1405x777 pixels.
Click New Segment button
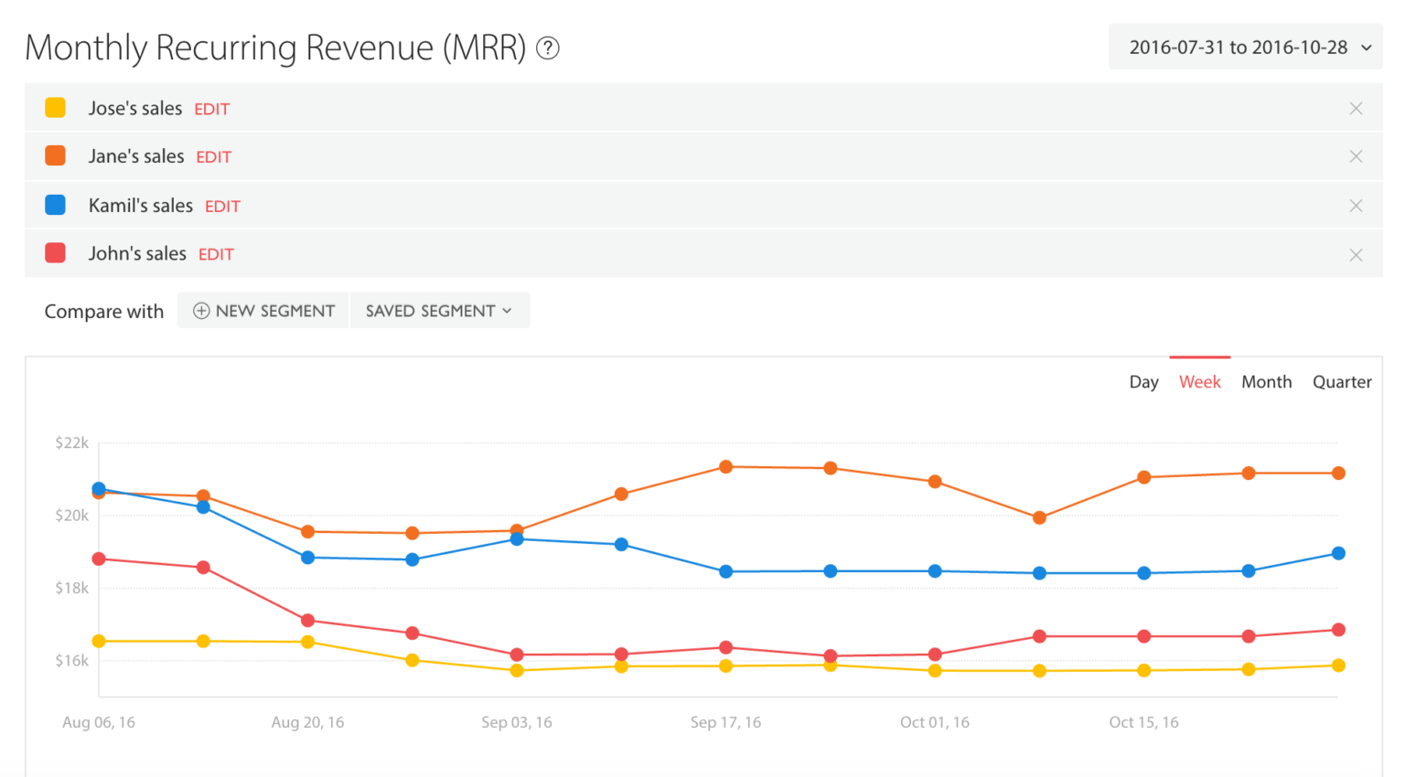(x=263, y=311)
